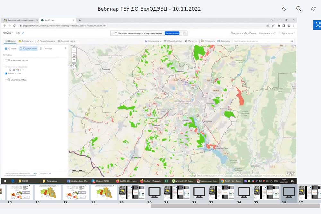Enable the Примечания карты checkbox
This screenshot has height=214, width=321.
(6, 60)
